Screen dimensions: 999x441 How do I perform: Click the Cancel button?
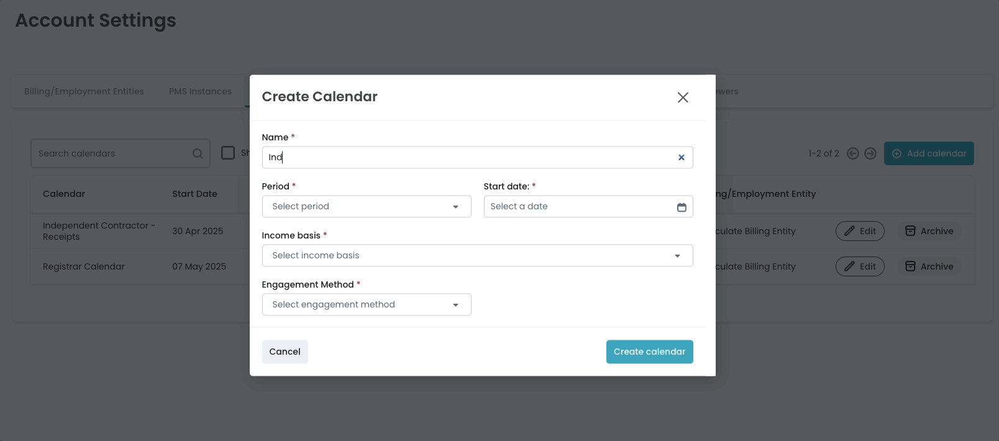click(285, 352)
